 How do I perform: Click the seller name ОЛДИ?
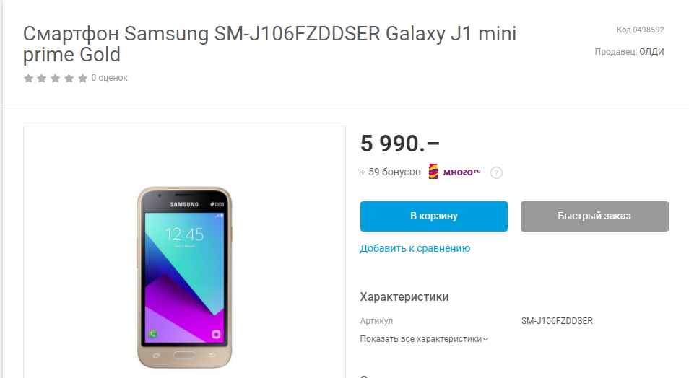651,52
